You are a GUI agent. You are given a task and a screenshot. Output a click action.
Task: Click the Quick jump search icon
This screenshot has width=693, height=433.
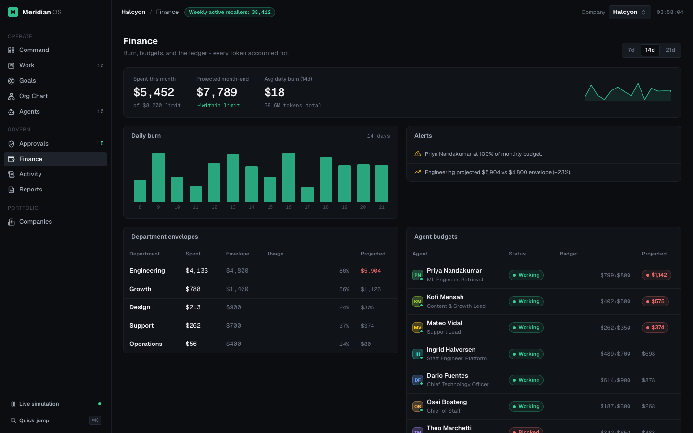pos(13,420)
